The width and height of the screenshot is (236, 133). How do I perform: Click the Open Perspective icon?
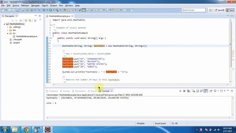pyautogui.click(x=211, y=10)
